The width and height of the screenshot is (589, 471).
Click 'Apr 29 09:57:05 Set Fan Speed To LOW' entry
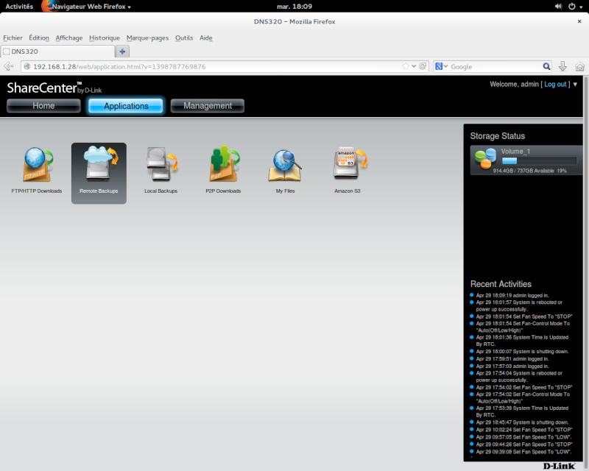[x=523, y=437]
